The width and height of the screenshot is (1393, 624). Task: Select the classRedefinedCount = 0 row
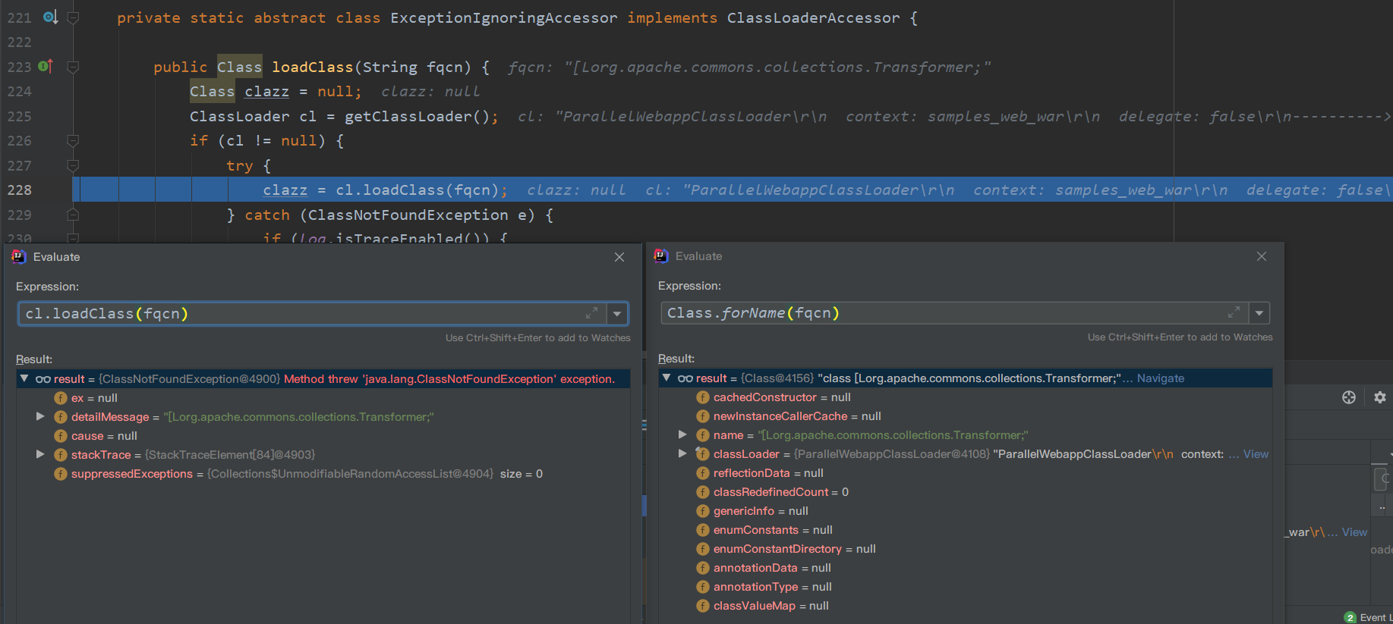pyautogui.click(x=966, y=492)
